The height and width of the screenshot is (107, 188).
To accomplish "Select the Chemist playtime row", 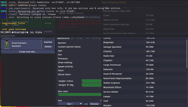I will pos(144,51).
